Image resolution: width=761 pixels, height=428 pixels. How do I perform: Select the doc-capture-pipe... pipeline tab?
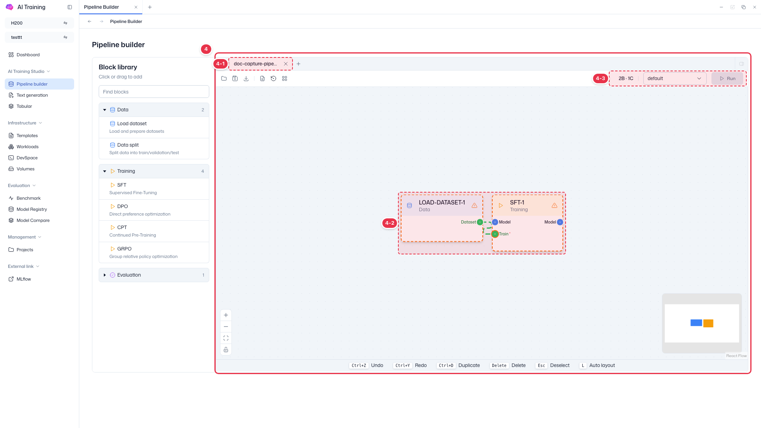coord(255,64)
